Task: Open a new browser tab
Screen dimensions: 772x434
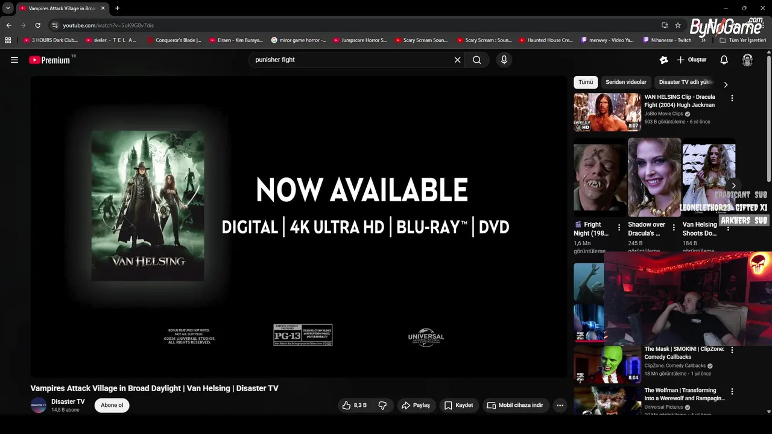Action: pyautogui.click(x=117, y=8)
